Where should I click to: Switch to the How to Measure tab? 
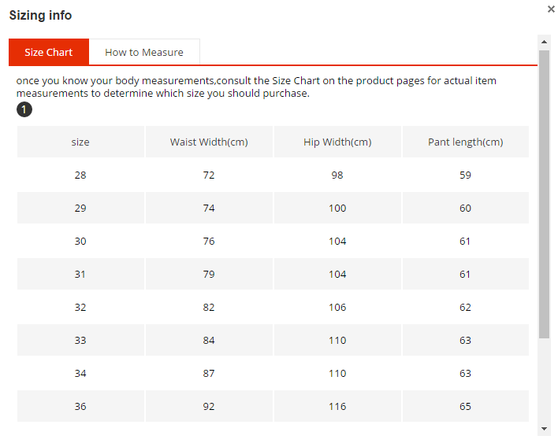tap(144, 52)
